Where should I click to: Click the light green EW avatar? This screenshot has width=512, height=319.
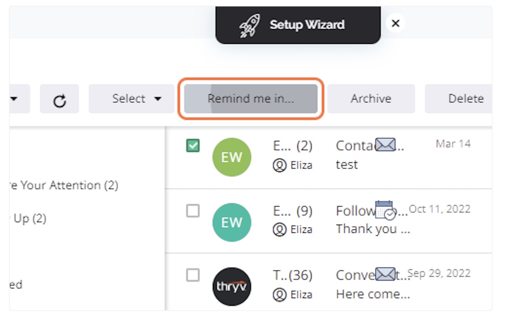coord(232,157)
